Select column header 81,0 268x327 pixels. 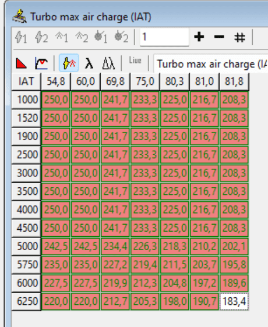[204, 81]
